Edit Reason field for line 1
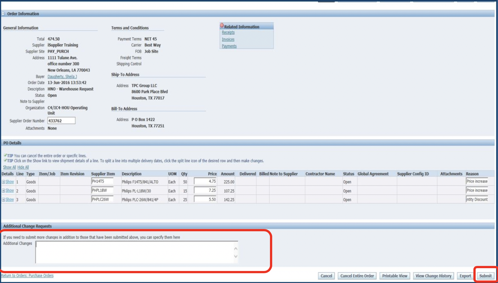 point(477,181)
